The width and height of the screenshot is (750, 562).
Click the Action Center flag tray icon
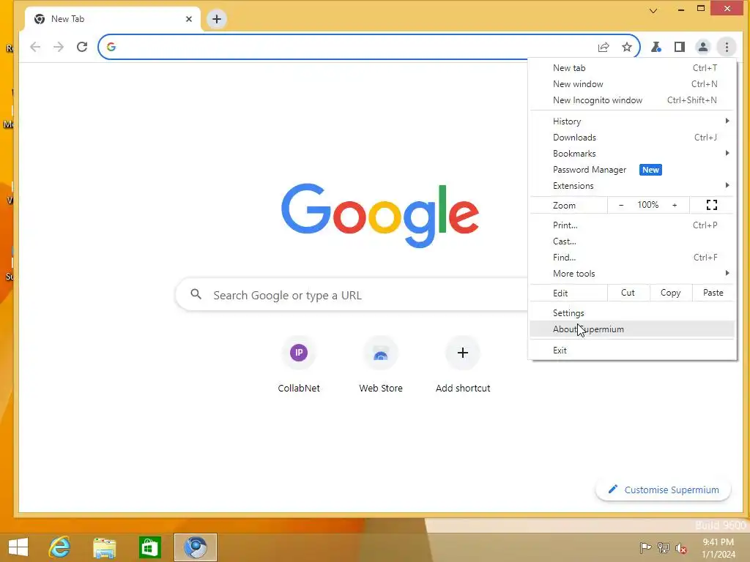pos(645,547)
